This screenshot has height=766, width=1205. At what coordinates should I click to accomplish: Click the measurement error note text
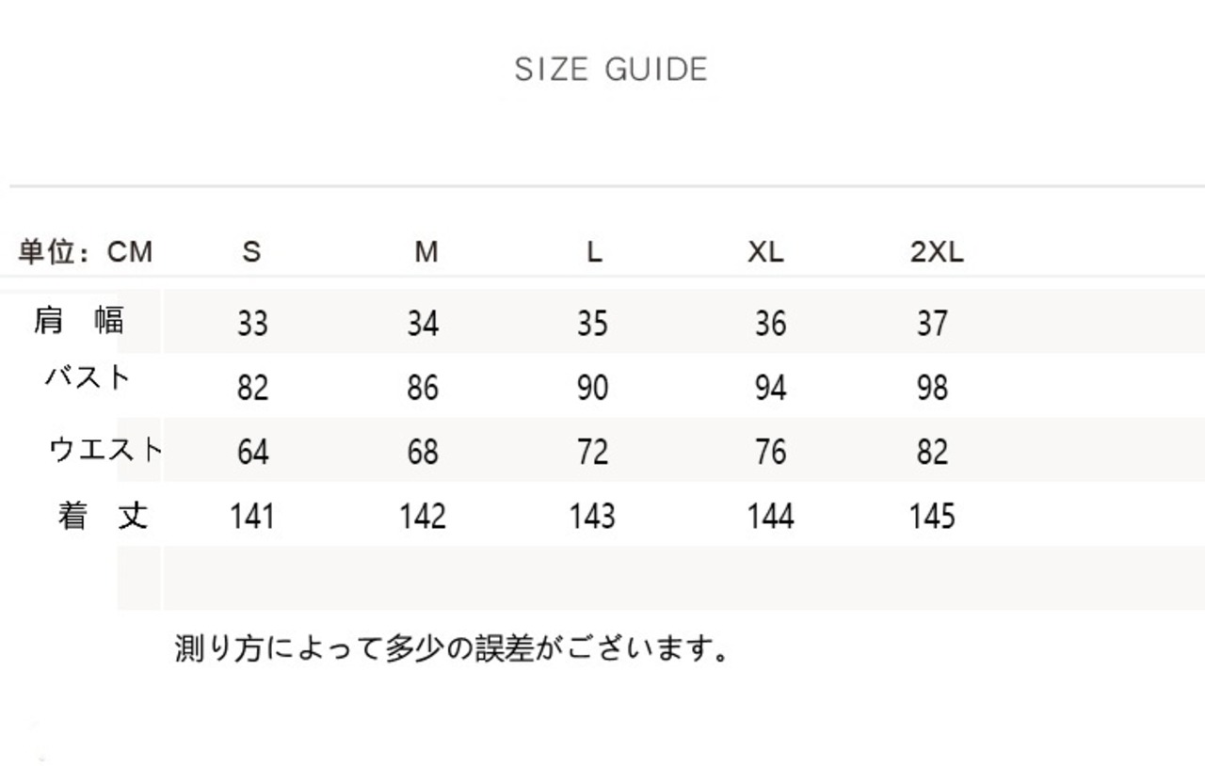(x=452, y=648)
